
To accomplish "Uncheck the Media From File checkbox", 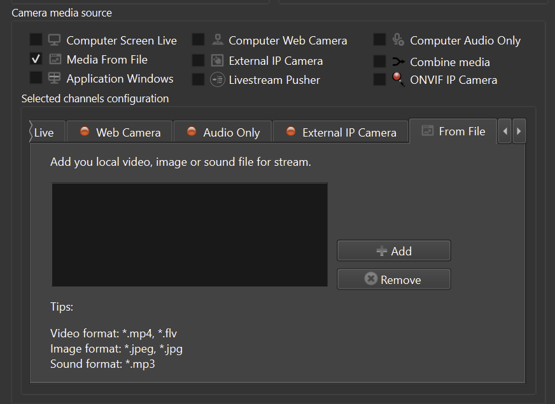I will tap(36, 59).
